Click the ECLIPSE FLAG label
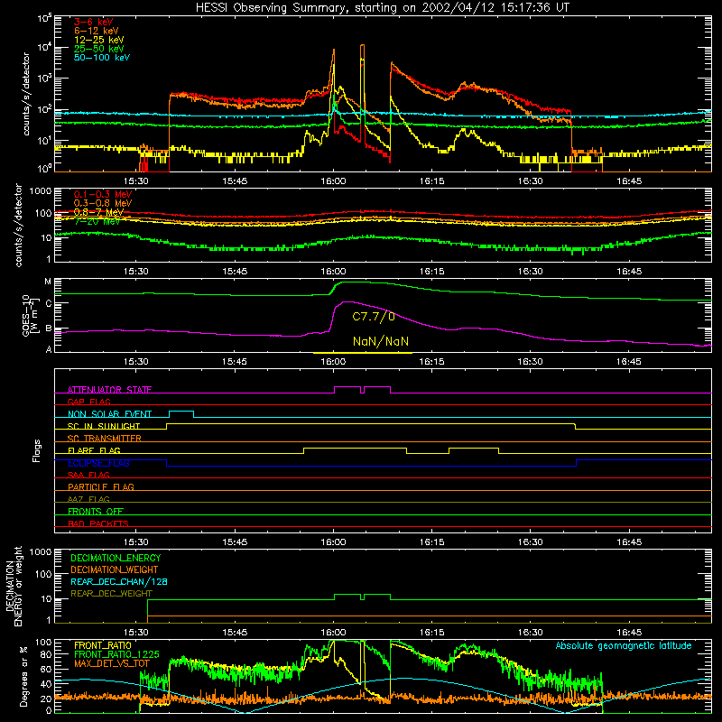Screen dimensions: 722x722 tap(98, 463)
